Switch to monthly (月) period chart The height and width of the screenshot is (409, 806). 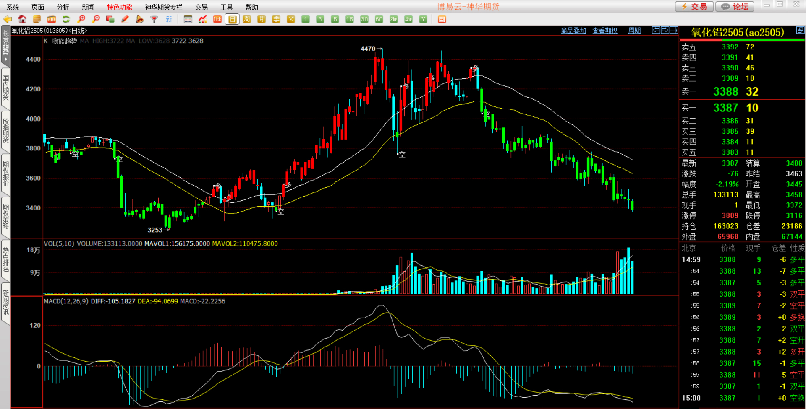point(262,19)
